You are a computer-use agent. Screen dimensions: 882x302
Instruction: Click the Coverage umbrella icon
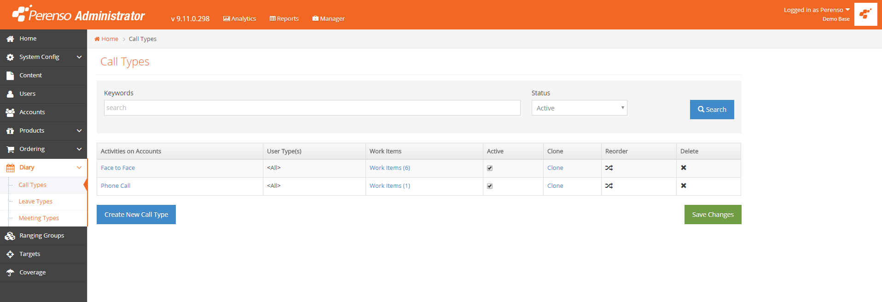point(10,273)
